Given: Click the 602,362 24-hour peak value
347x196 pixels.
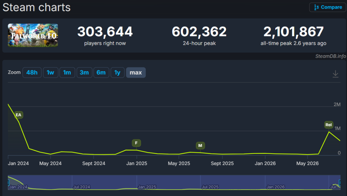Looking at the screenshot, I should coord(199,32).
